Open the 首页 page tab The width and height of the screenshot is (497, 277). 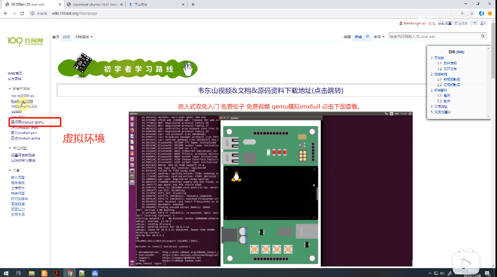click(x=56, y=37)
